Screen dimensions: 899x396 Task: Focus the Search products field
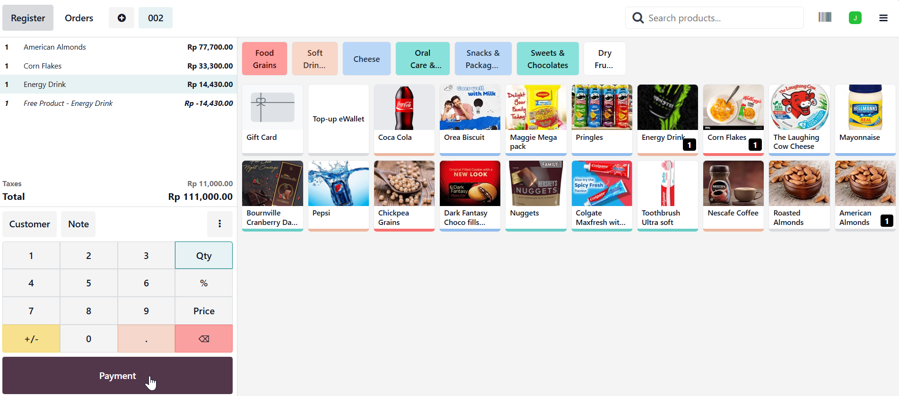click(x=714, y=18)
